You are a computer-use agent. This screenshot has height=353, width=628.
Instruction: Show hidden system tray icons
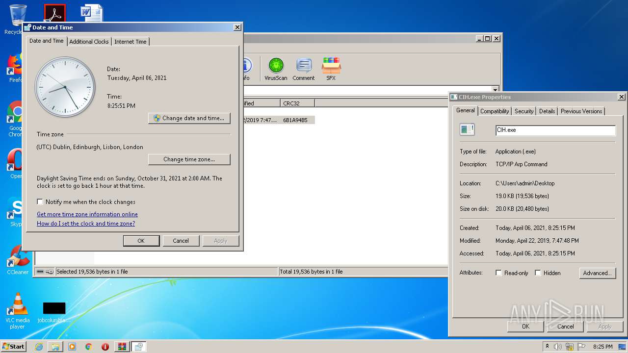click(x=547, y=346)
